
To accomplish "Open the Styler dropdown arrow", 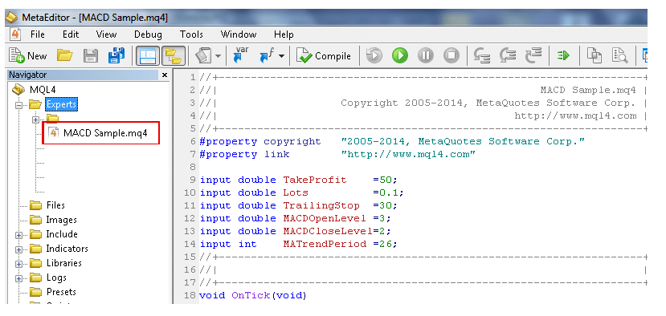I will (x=218, y=56).
